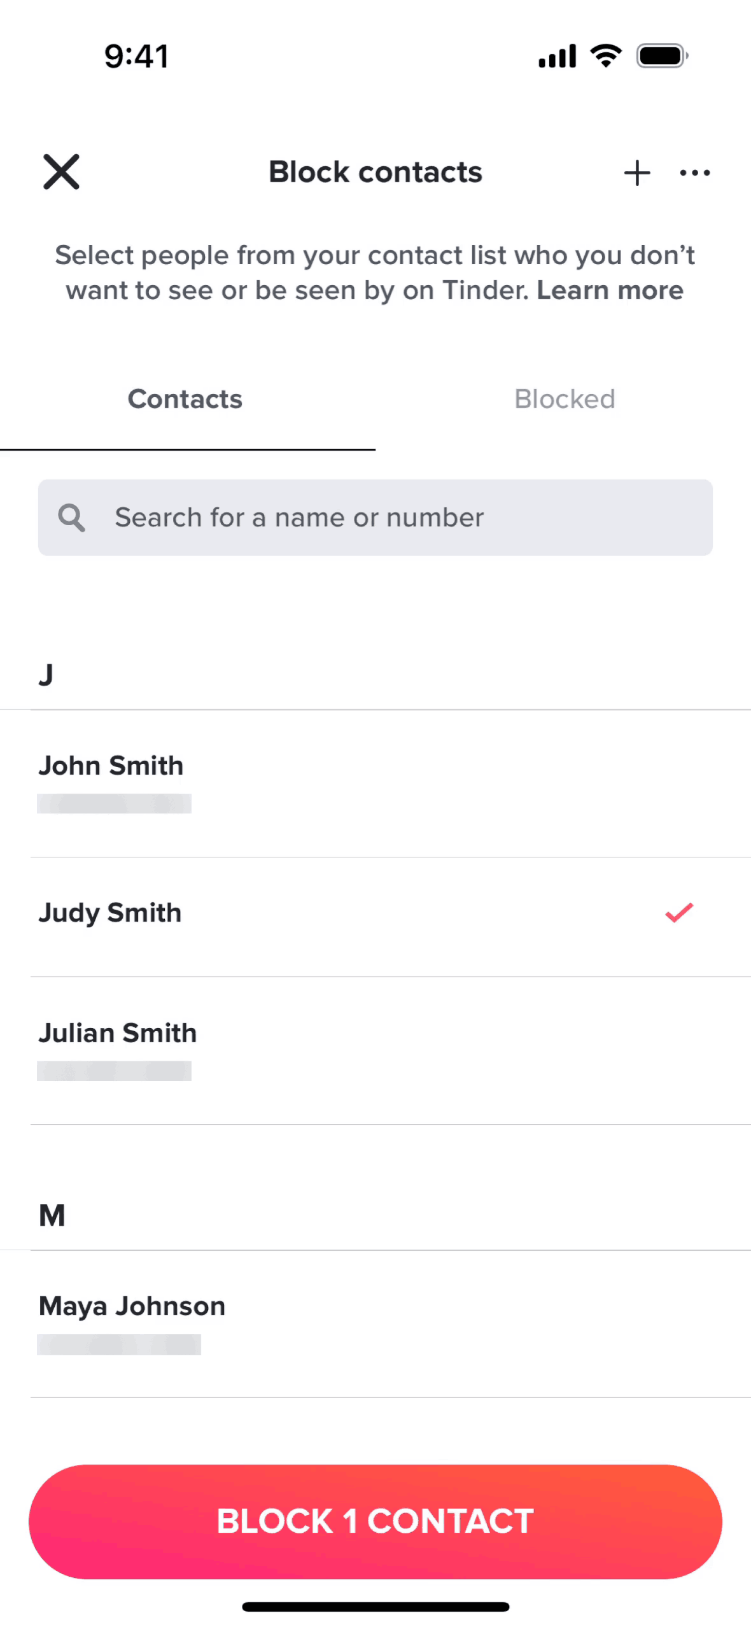Tap the J section header

(x=46, y=675)
